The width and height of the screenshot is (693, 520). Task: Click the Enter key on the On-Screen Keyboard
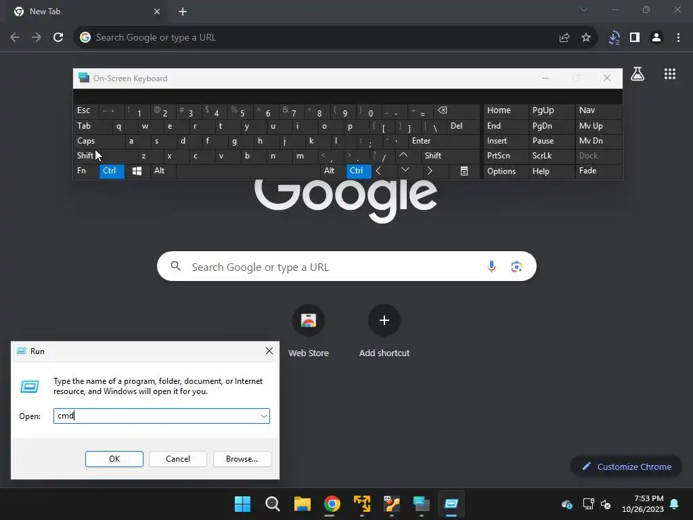(x=444, y=141)
